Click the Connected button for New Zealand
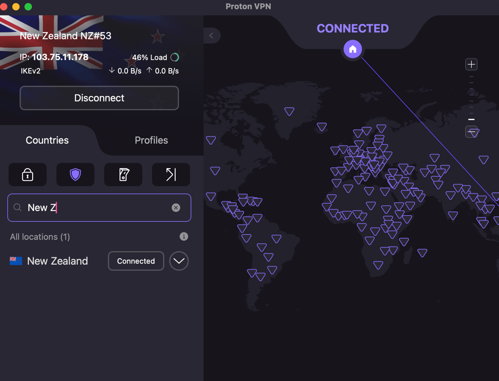 coord(136,261)
